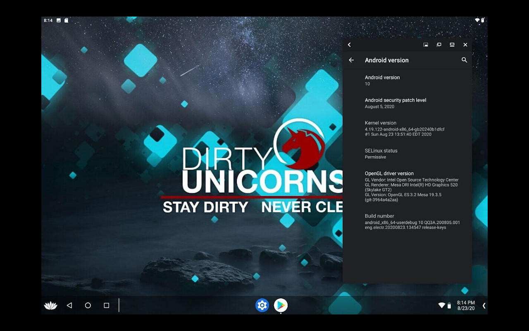Screen dimensions: 529x331
Task: Navigate up from the Android version page
Action: [x=351, y=60]
